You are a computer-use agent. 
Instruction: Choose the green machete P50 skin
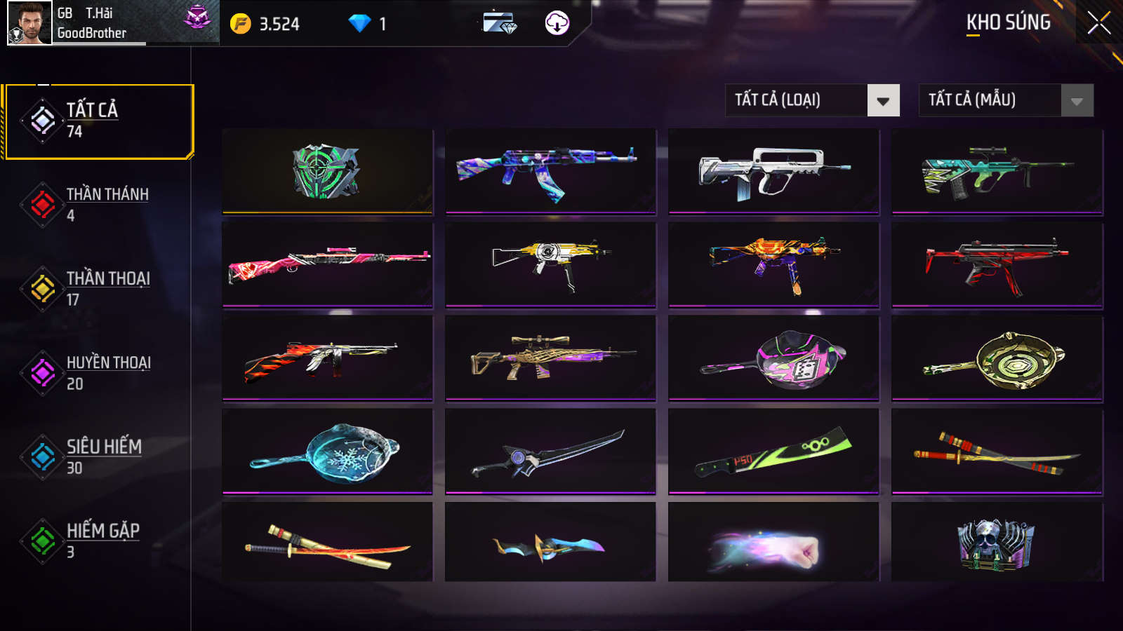click(773, 452)
